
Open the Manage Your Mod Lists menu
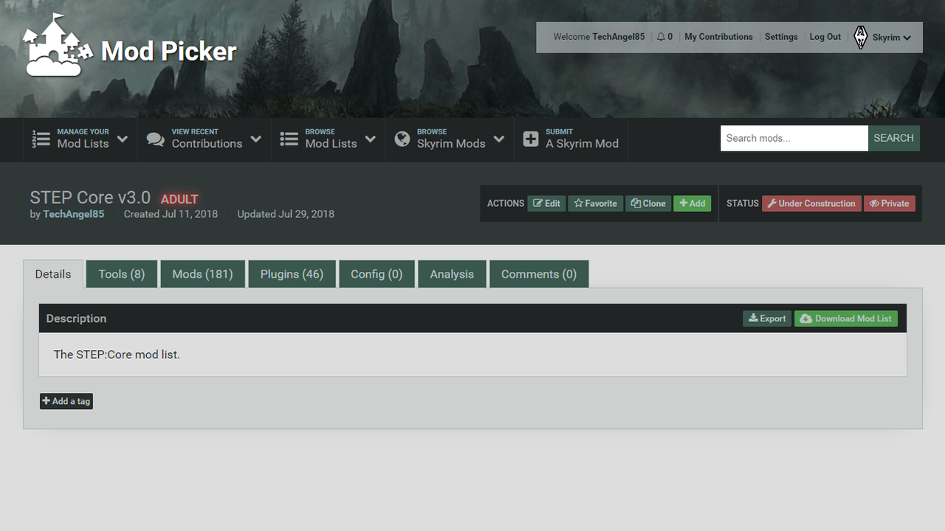tap(80, 140)
